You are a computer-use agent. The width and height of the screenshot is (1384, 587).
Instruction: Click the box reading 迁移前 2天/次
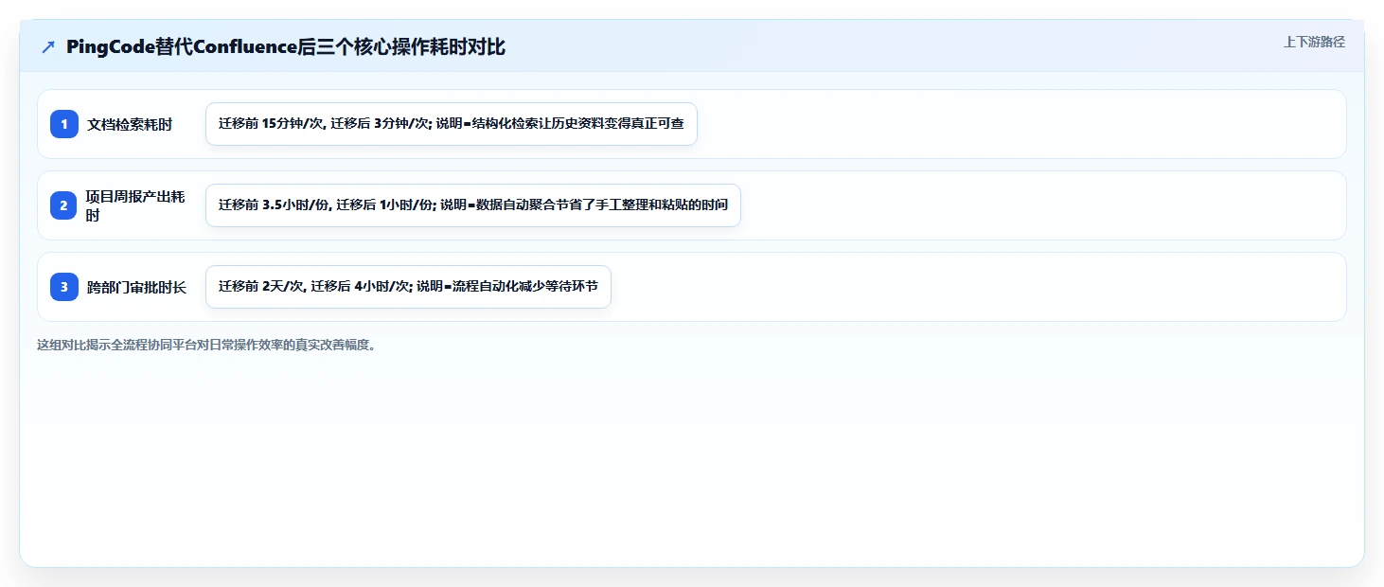[408, 287]
